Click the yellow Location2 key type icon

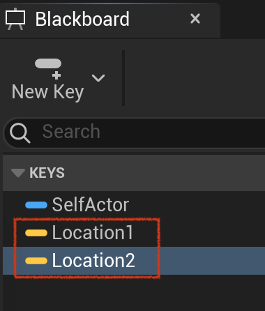click(36, 261)
